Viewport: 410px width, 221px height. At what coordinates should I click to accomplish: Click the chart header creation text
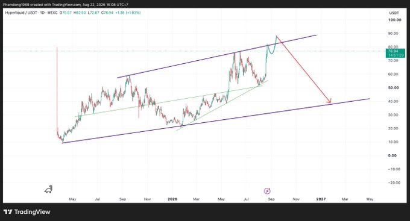tap(65, 5)
